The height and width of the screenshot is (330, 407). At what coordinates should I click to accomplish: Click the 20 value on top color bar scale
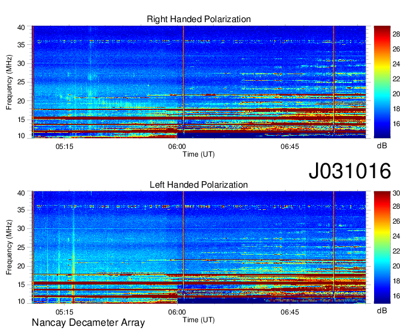[x=396, y=94]
